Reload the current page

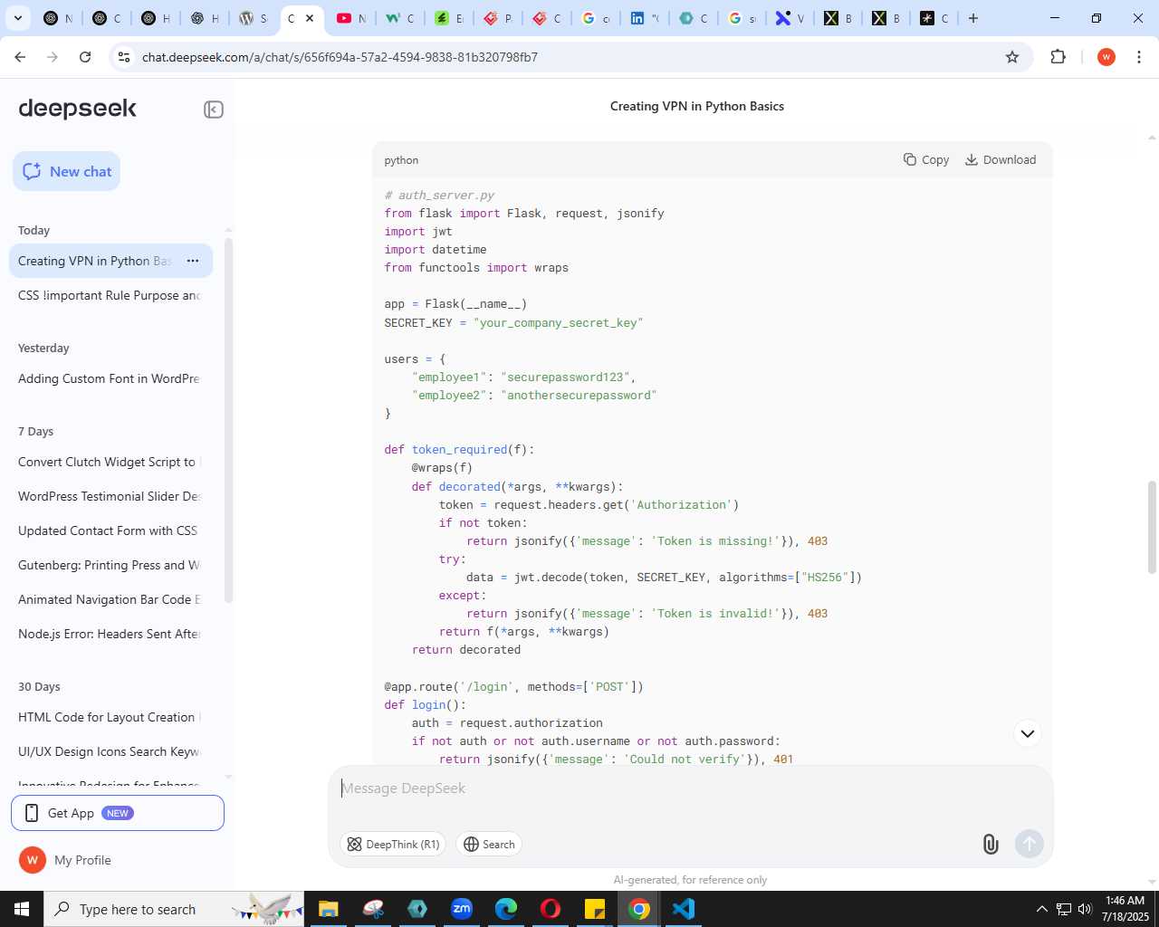pyautogui.click(x=85, y=57)
